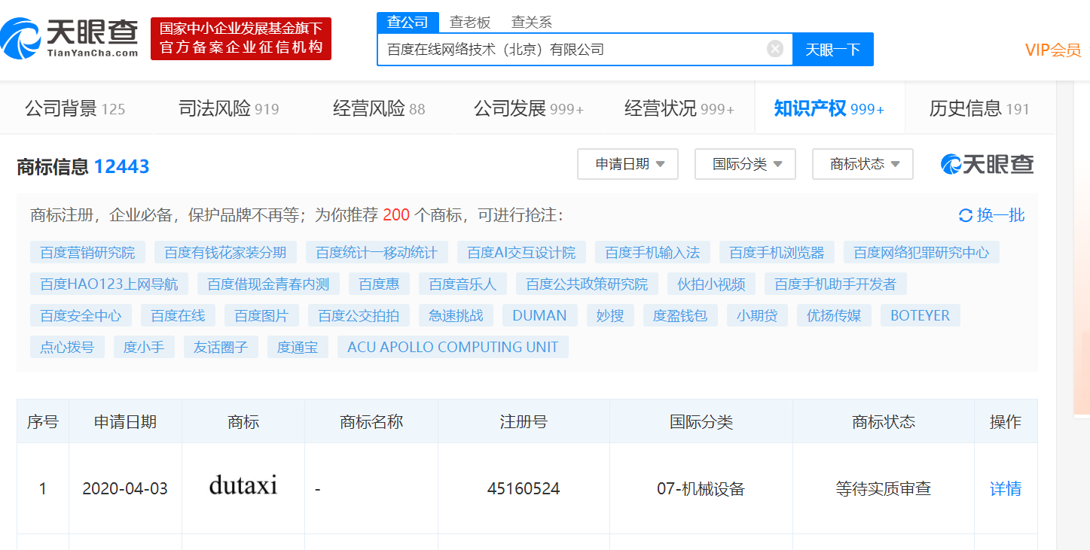Image resolution: width=1090 pixels, height=550 pixels.
Task: Click the 天眼一下 search button
Action: (x=832, y=48)
